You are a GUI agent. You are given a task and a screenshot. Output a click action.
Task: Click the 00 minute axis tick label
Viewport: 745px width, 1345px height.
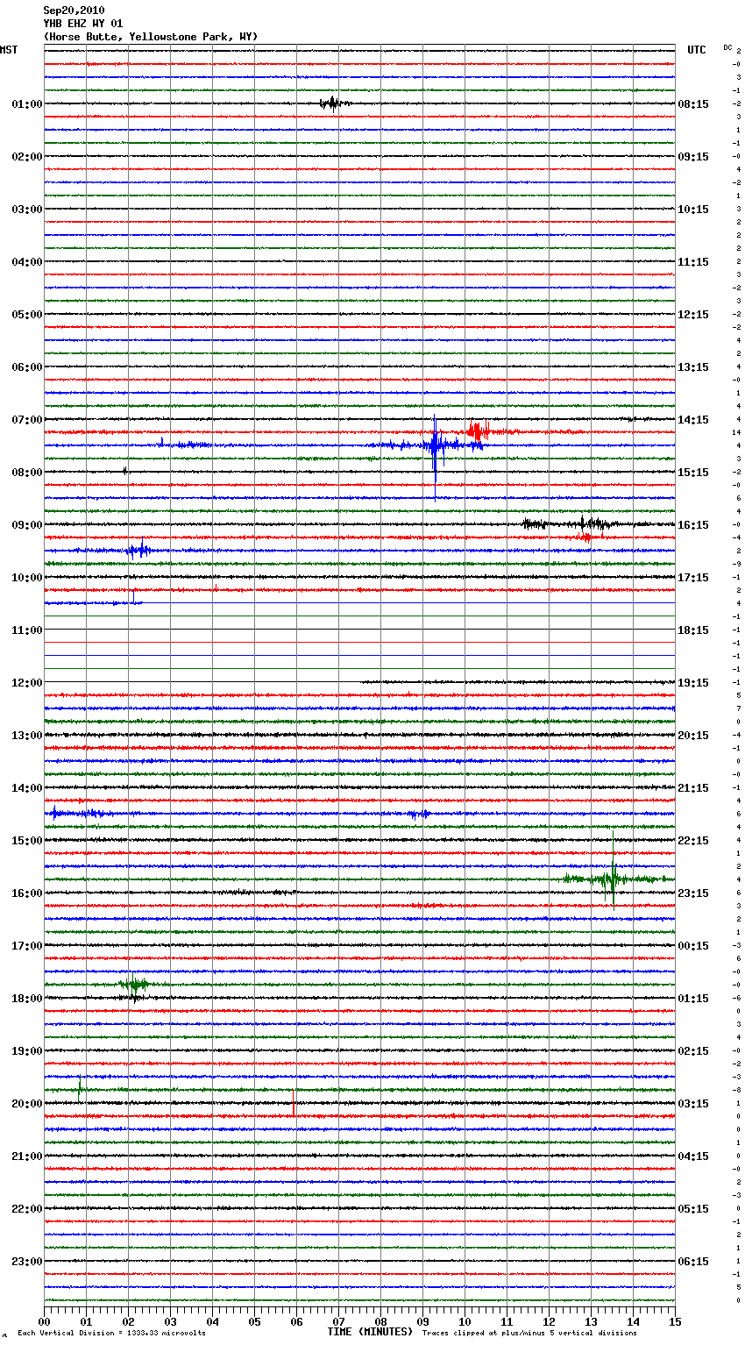click(44, 1322)
